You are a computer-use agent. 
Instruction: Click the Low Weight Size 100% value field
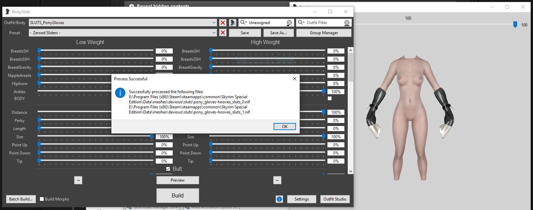pos(164,137)
